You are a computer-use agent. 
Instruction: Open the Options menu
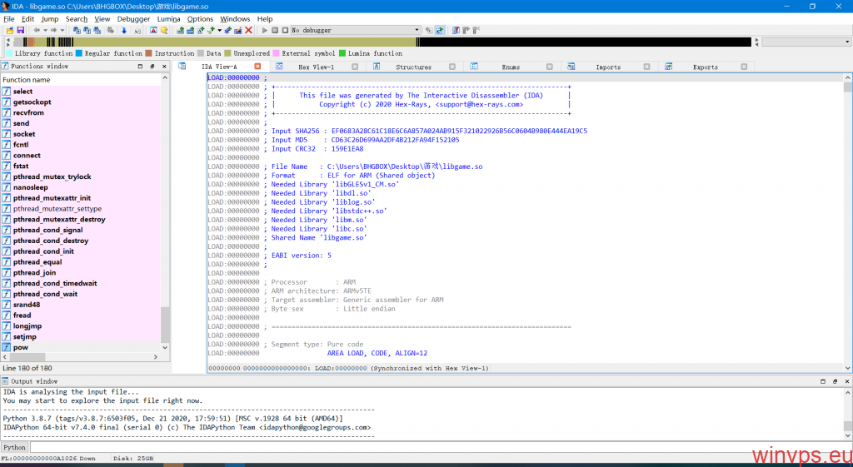200,19
